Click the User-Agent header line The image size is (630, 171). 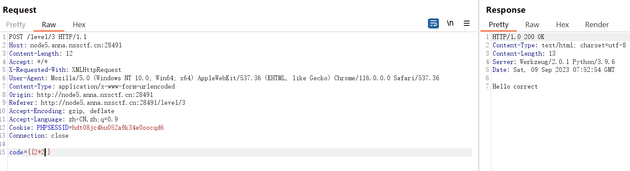[224, 78]
